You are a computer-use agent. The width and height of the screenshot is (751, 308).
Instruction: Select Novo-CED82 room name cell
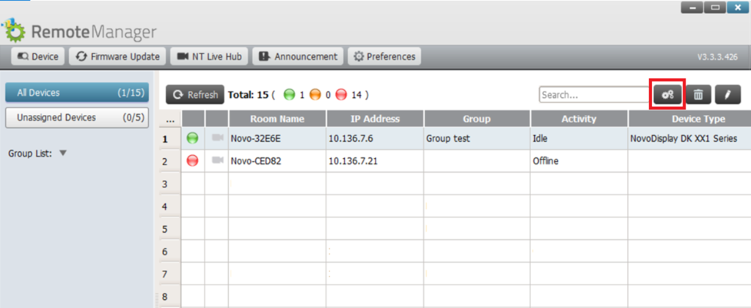coord(277,162)
